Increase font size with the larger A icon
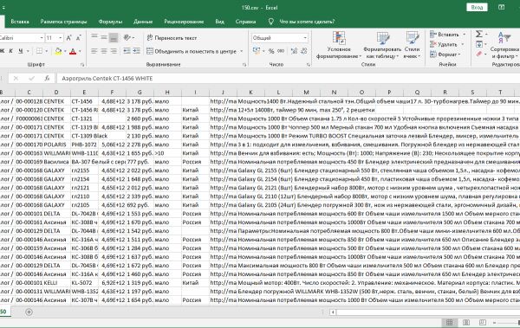Image resolution: width=520 pixels, height=328 pixels. (x=68, y=38)
